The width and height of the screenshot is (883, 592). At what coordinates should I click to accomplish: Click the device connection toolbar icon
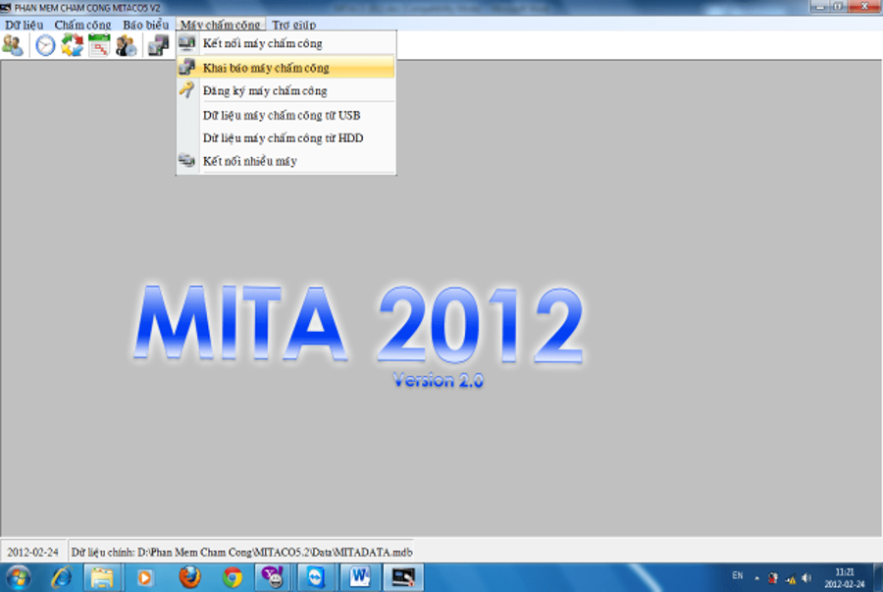click(158, 45)
